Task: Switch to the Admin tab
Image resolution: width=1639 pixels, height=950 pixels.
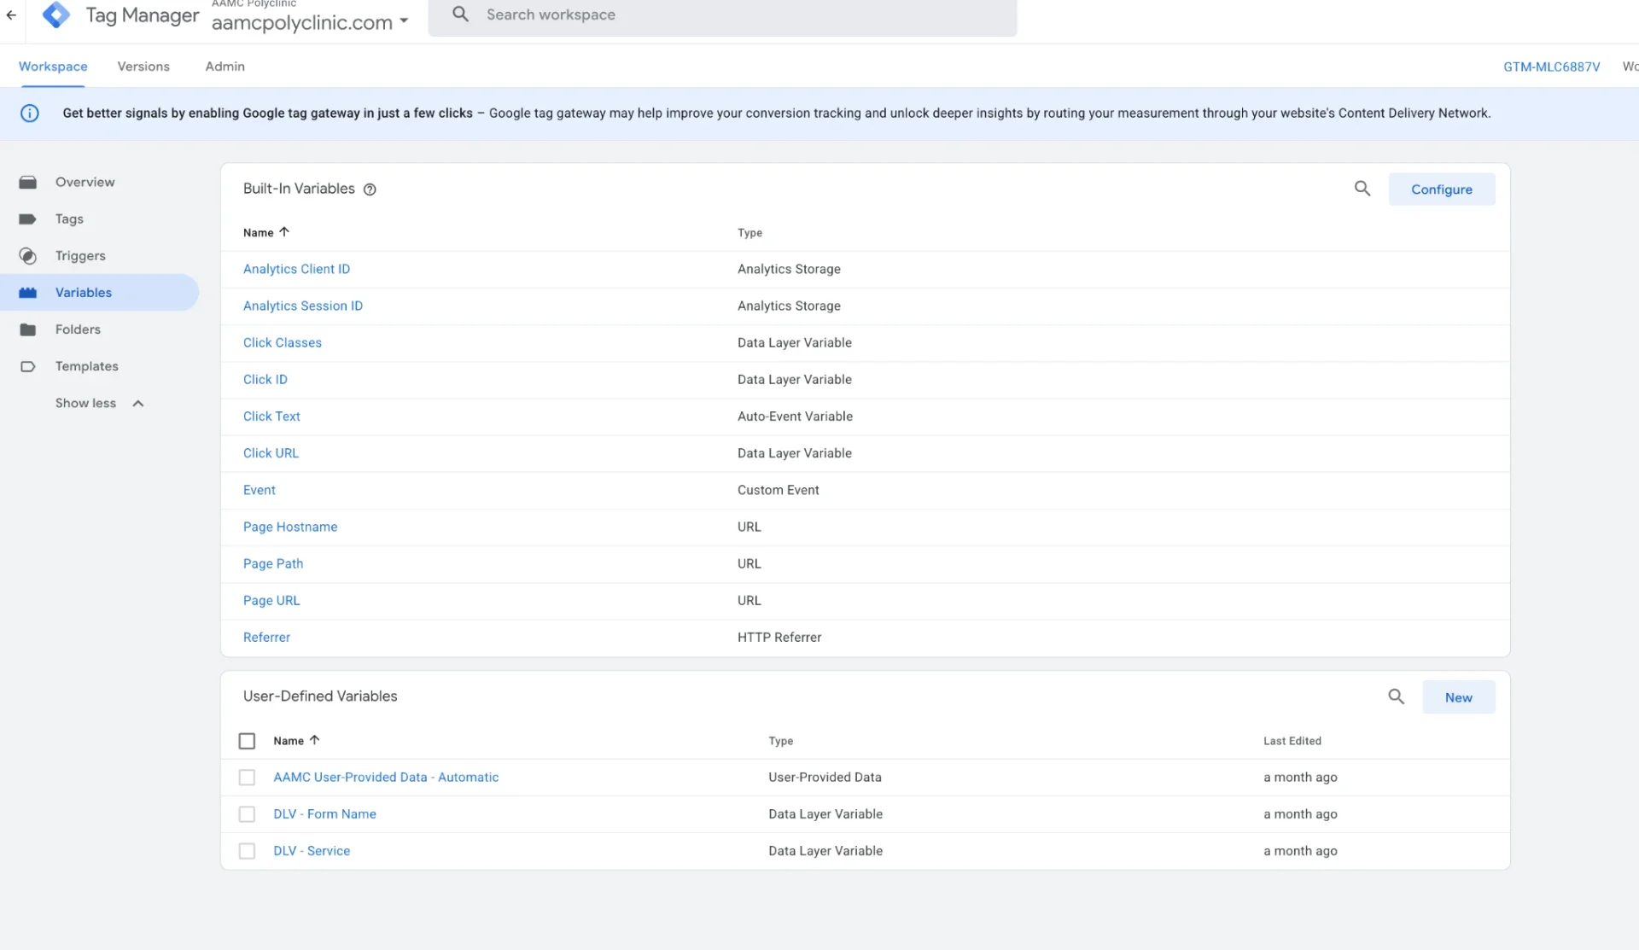Action: pyautogui.click(x=225, y=67)
